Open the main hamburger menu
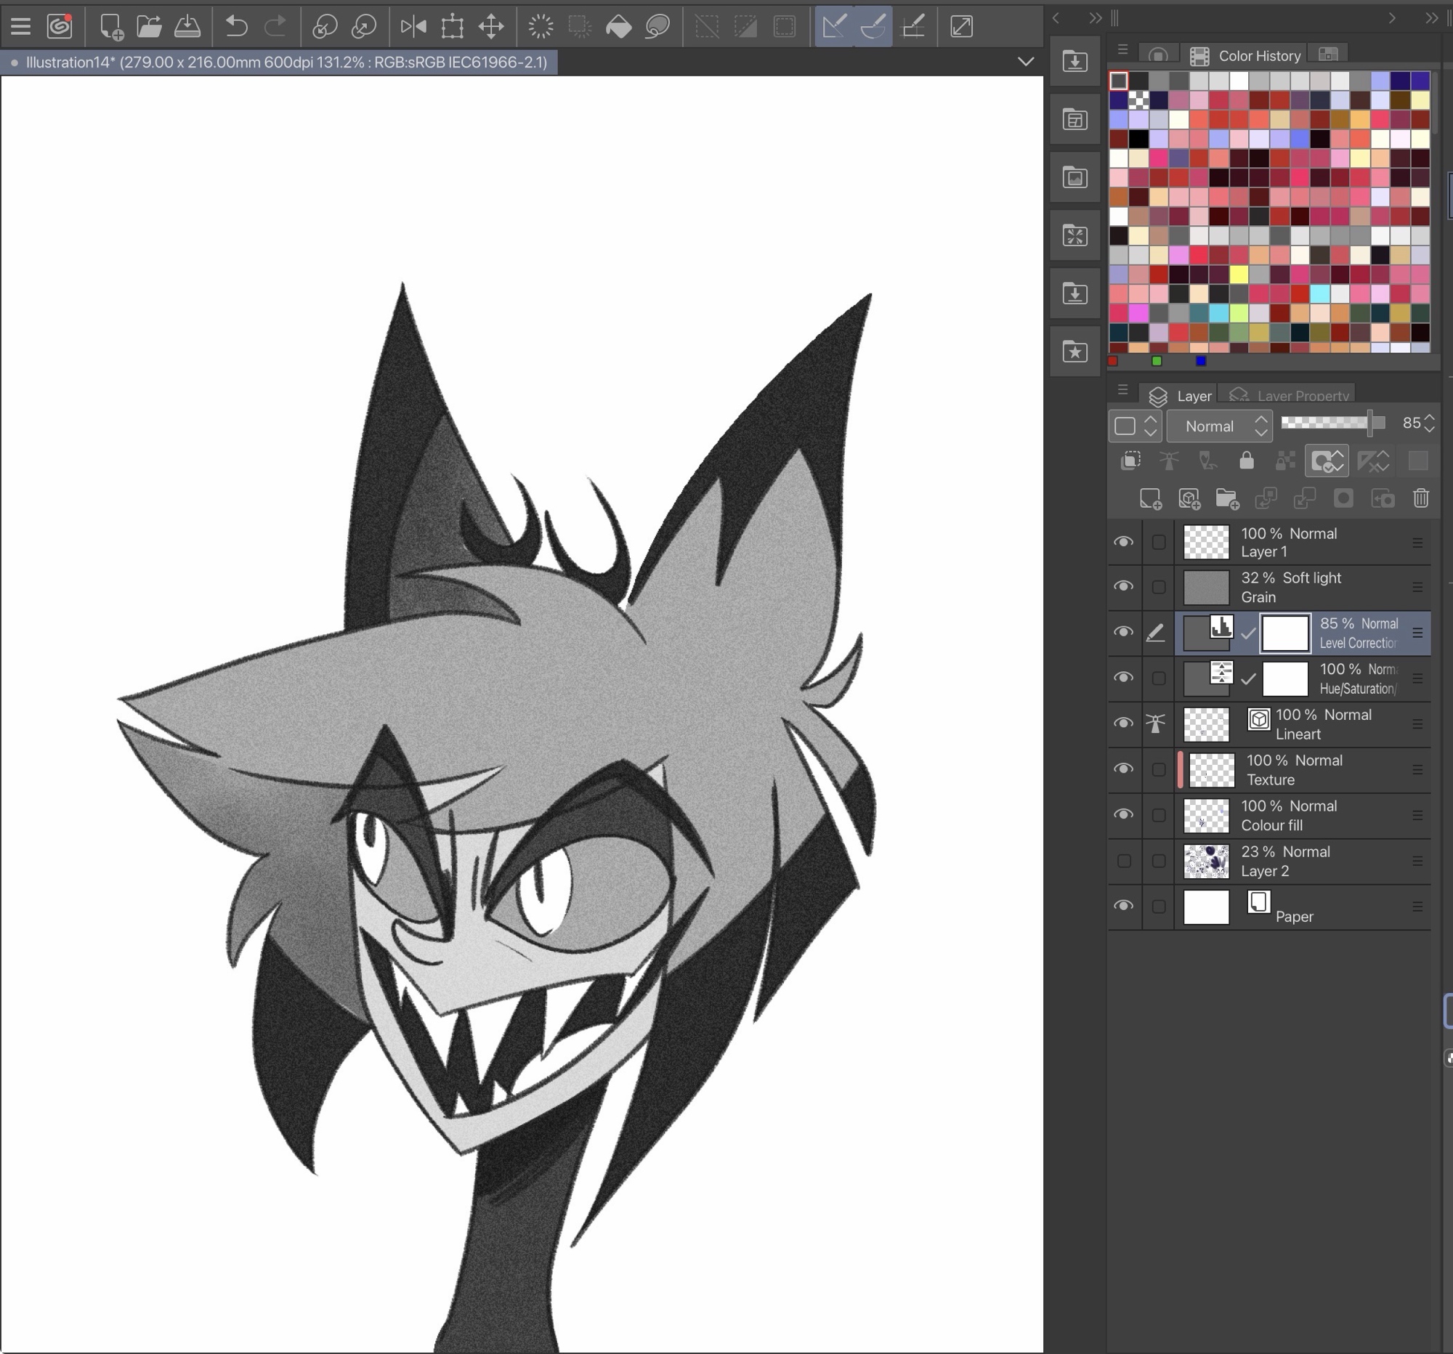Screen dimensions: 1453x1354 click(x=20, y=27)
